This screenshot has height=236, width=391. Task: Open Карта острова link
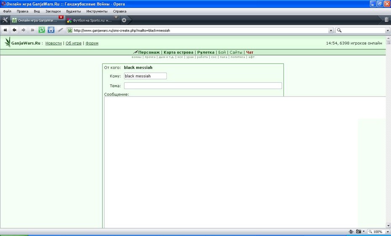click(x=178, y=52)
